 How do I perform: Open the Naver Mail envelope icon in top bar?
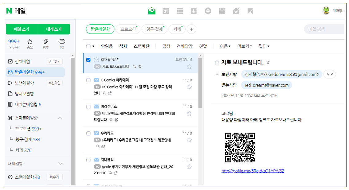click(152, 11)
